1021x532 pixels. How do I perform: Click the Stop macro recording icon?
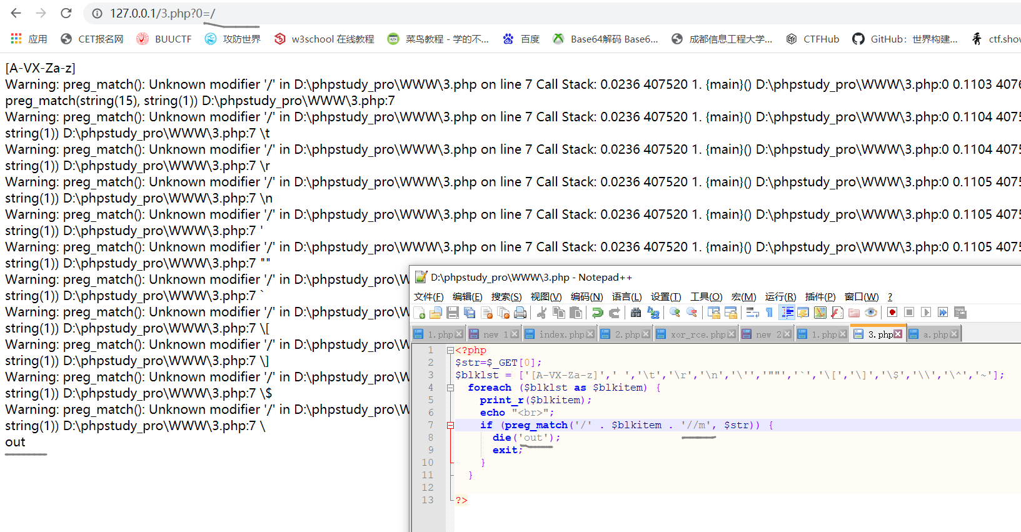pyautogui.click(x=909, y=313)
